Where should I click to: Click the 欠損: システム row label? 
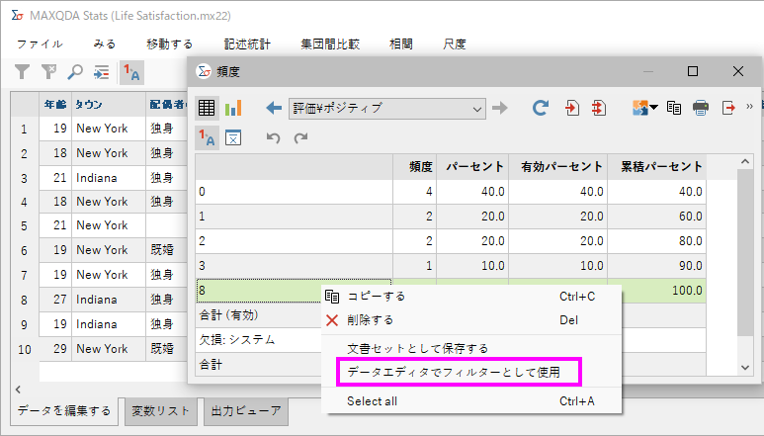(237, 339)
